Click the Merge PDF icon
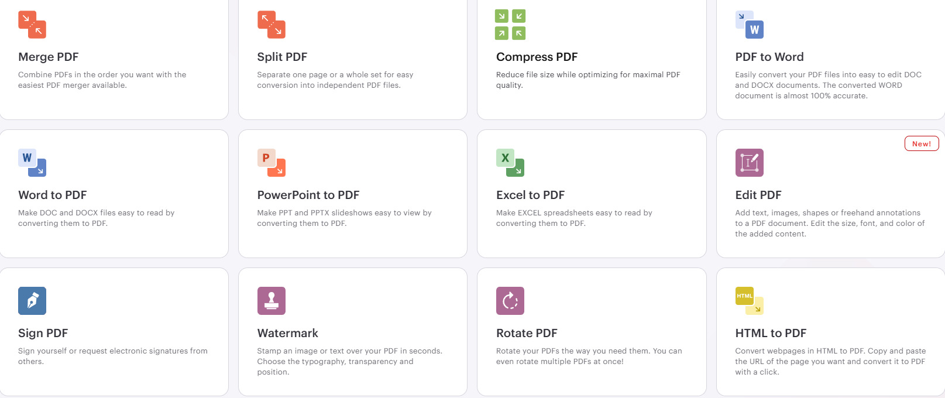Viewport: 945px width, 398px height. [32, 25]
